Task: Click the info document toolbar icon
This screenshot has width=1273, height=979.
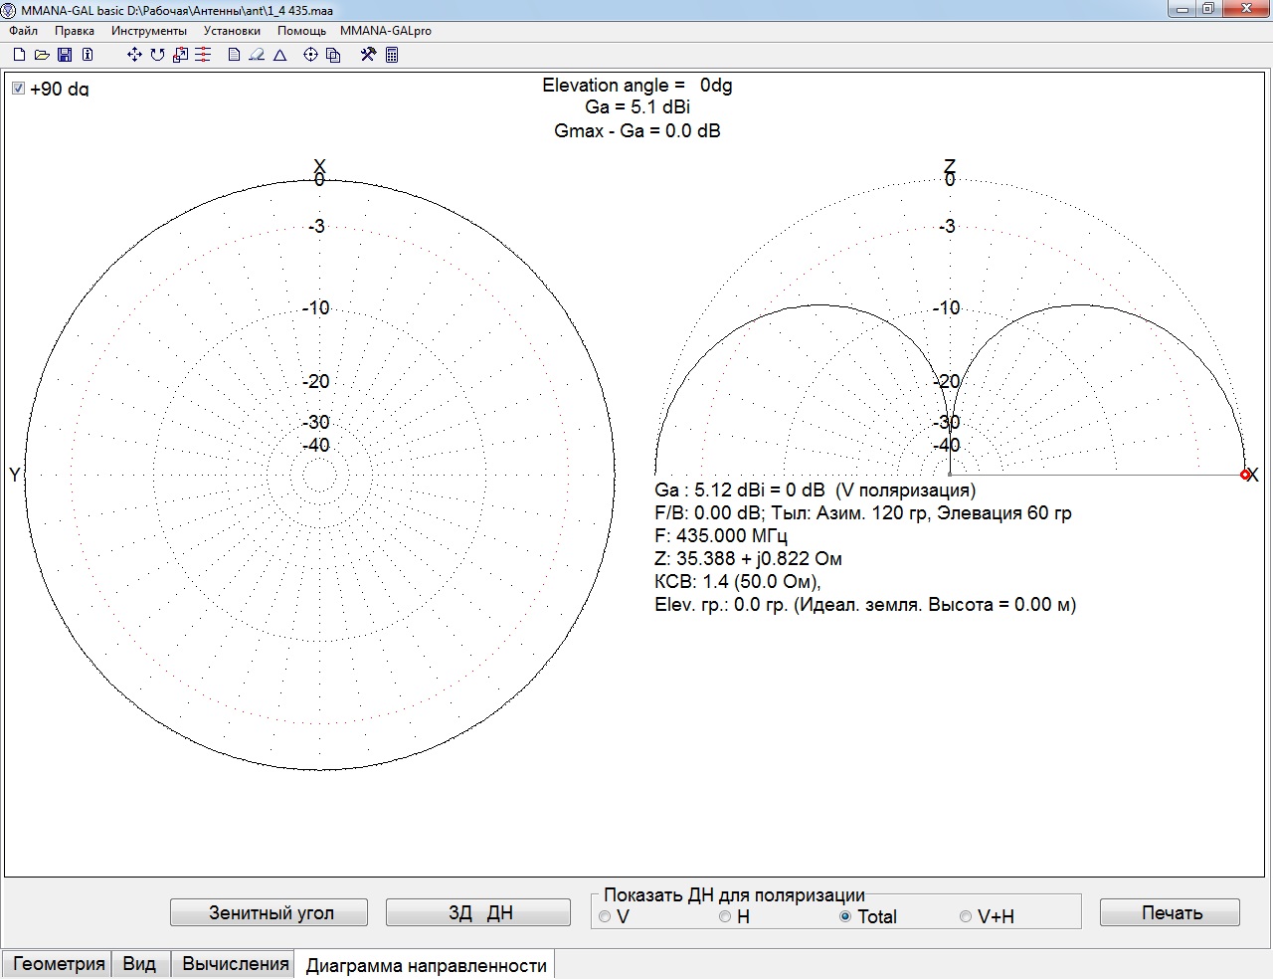Action: (88, 55)
